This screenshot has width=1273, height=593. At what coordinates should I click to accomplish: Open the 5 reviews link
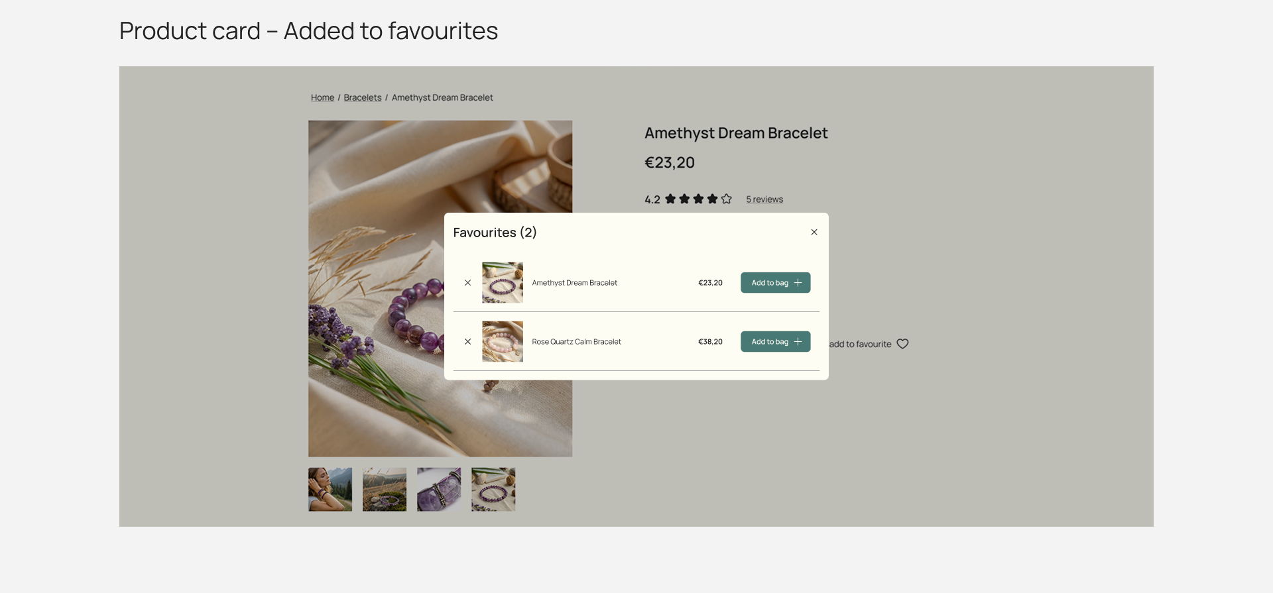[764, 199]
